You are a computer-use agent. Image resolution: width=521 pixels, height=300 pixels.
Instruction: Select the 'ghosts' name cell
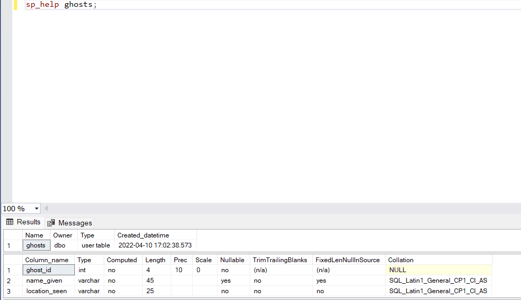click(36, 245)
